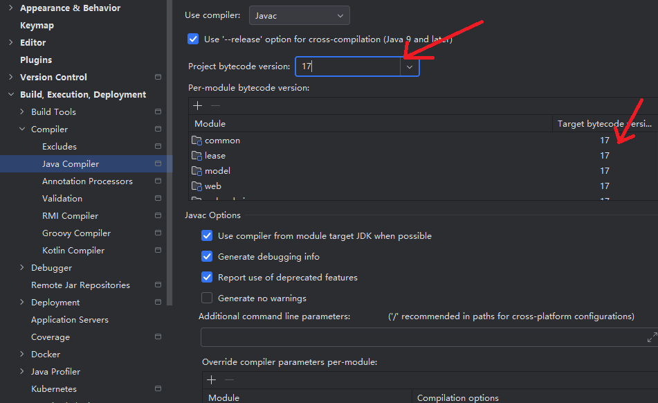Click the project-level icon beside Version Control
Image resolution: width=658 pixels, height=403 pixels.
point(158,77)
